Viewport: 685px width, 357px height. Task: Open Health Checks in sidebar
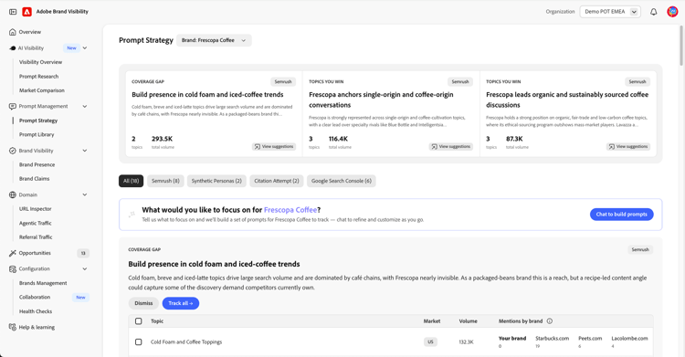tap(36, 311)
